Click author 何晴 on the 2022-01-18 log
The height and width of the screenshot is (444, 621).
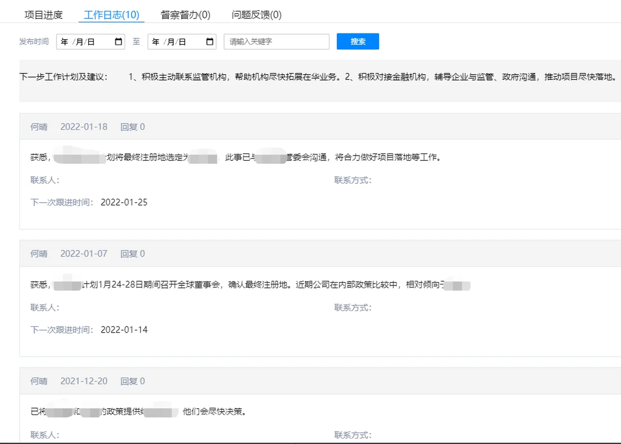tap(39, 127)
